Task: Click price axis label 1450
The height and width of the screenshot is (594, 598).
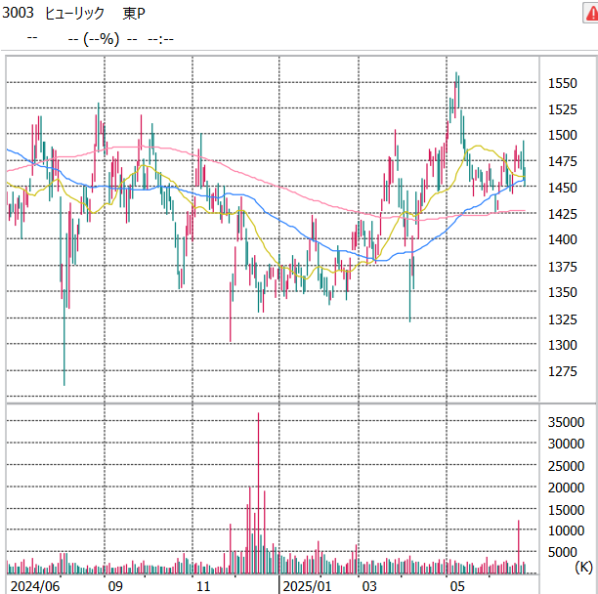Action: pyautogui.click(x=563, y=188)
